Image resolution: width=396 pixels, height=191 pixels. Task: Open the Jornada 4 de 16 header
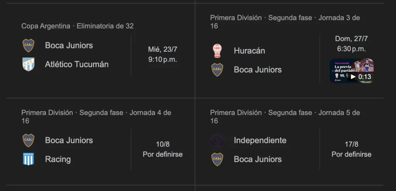(96, 117)
